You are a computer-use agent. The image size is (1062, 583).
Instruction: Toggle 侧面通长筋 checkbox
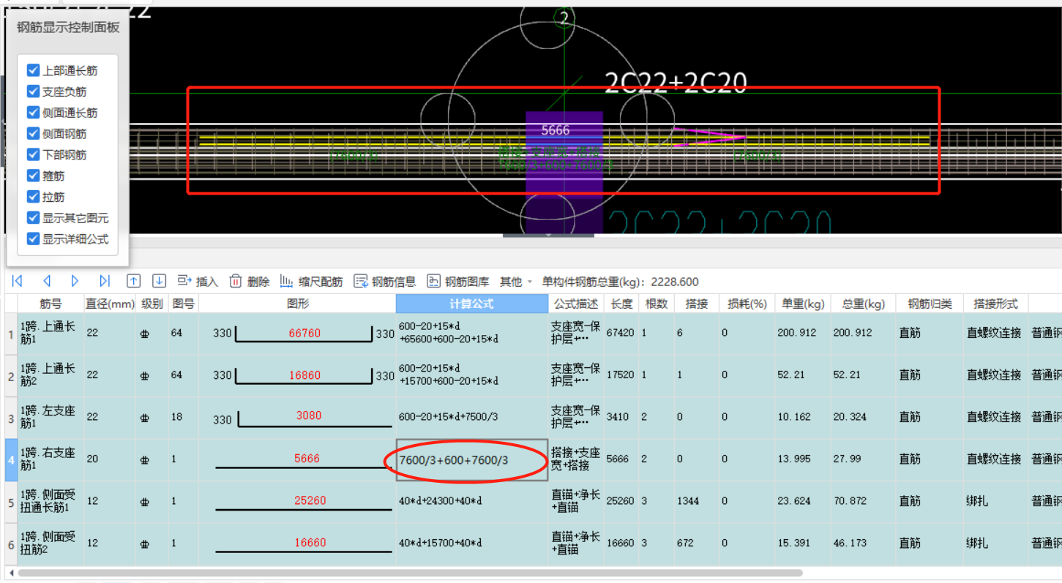tap(33, 113)
